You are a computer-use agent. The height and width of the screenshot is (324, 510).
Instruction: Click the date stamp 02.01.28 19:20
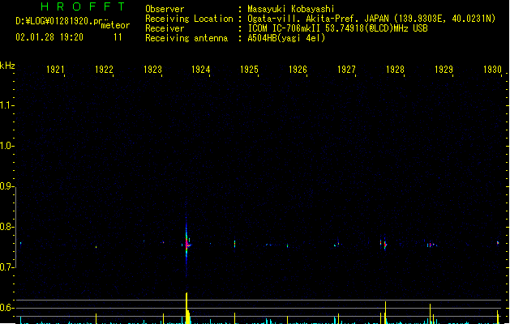coord(49,37)
